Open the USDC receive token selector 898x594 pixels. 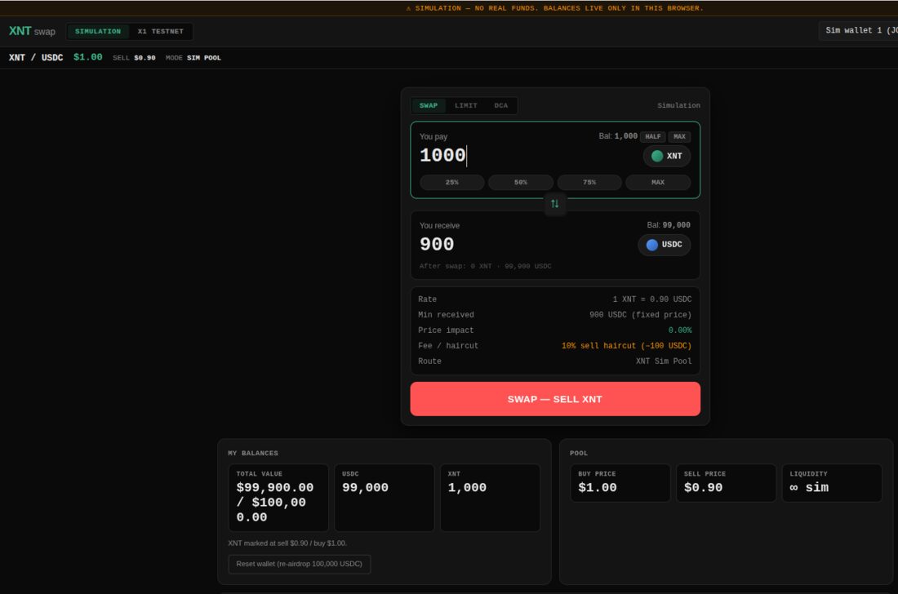(665, 244)
